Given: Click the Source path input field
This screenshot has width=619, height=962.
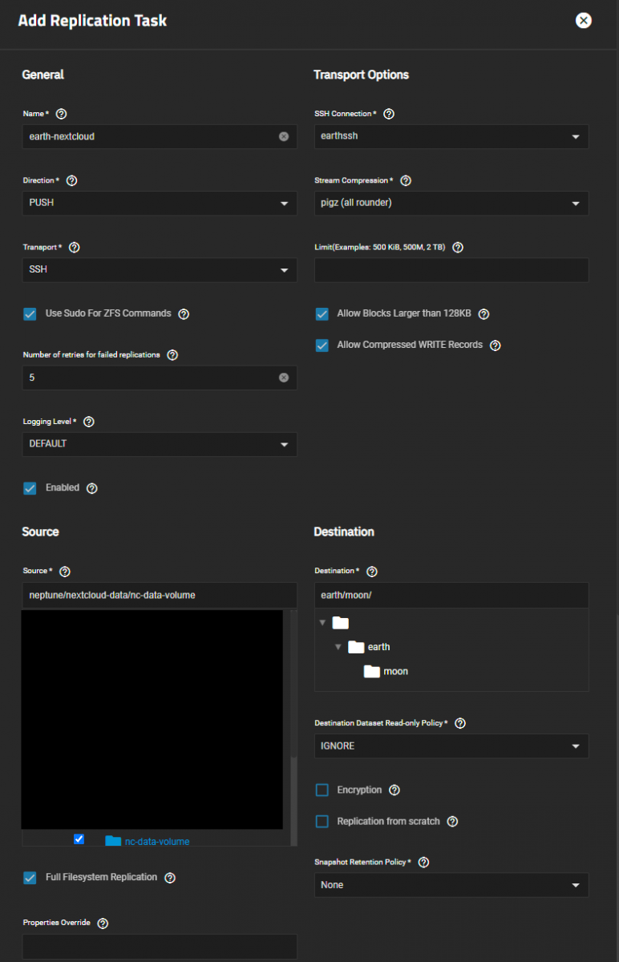Looking at the screenshot, I should coord(160,595).
